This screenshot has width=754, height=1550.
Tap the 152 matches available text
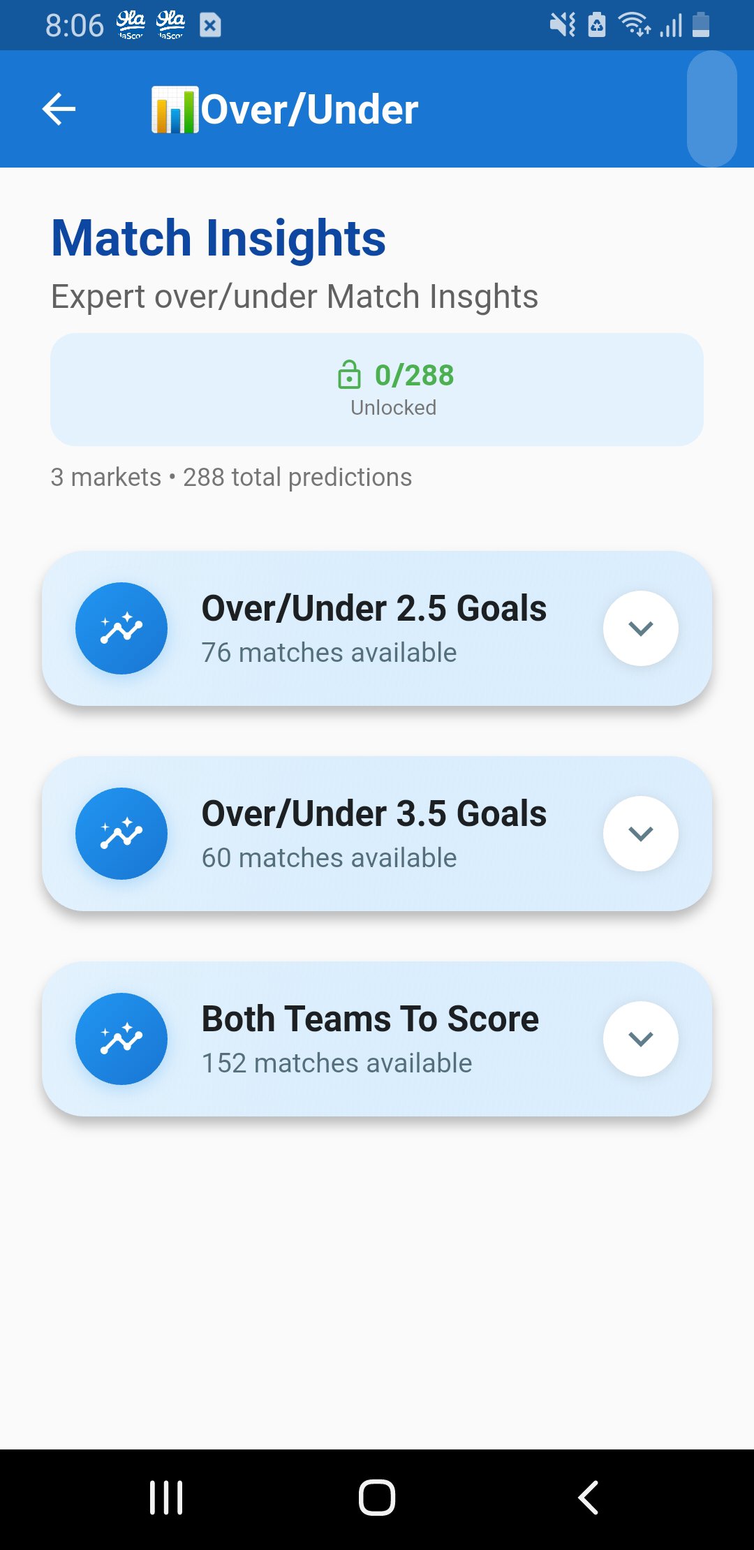point(337,1063)
